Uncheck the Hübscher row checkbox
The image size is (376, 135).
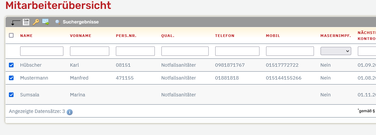click(11, 65)
